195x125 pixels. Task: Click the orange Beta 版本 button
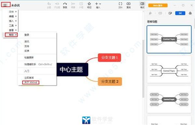tap(158, 5)
